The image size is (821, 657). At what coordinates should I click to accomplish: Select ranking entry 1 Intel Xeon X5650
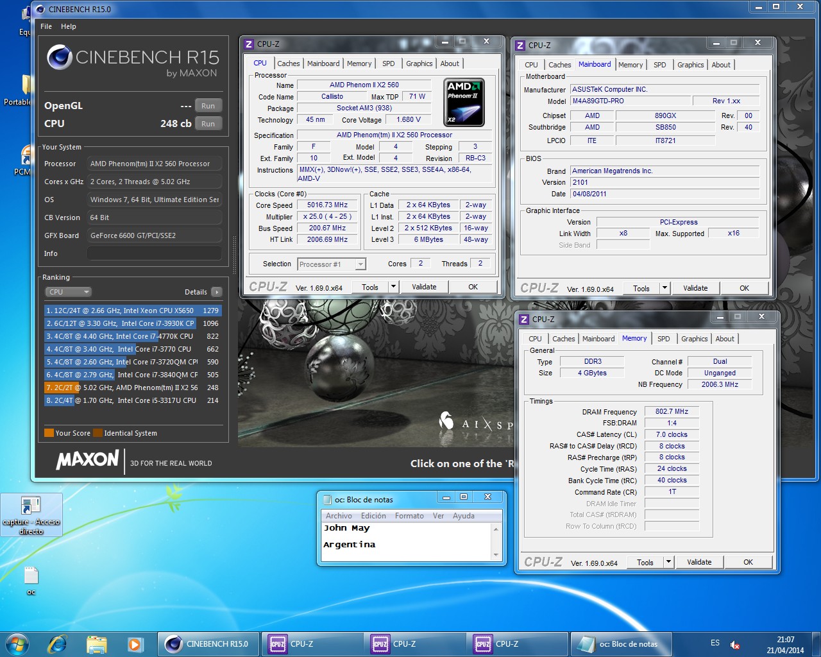coord(133,311)
